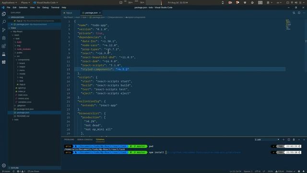Open the Extensions view in activity bar
This screenshot has width=307, height=173.
pyautogui.click(x=4, y=46)
